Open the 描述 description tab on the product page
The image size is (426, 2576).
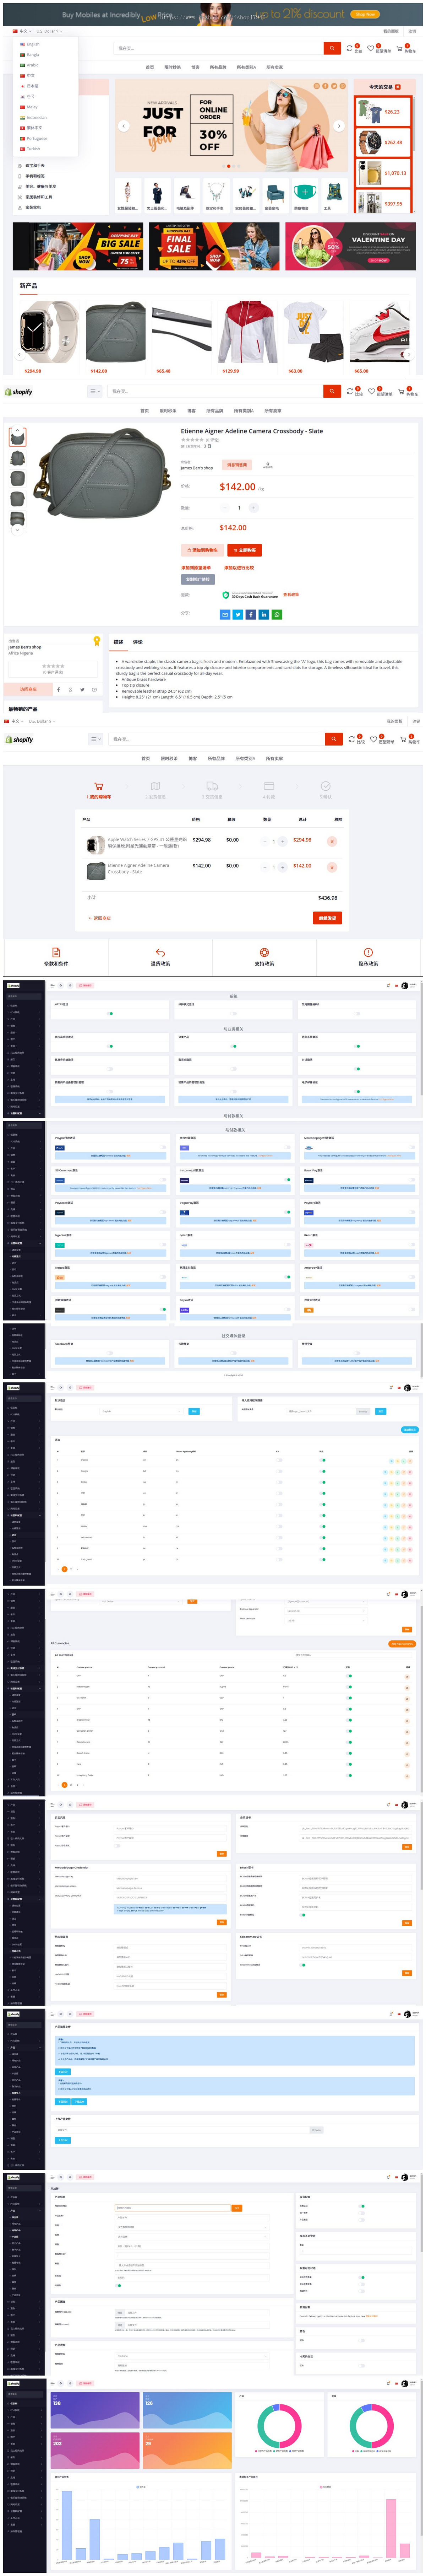(118, 642)
